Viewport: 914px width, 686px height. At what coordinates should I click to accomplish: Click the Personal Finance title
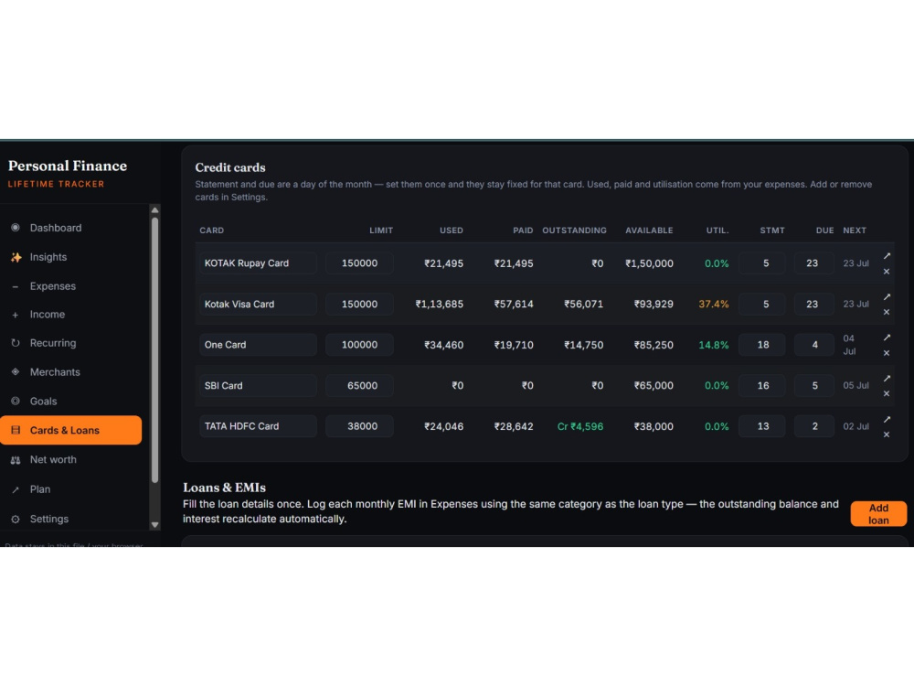tap(68, 166)
